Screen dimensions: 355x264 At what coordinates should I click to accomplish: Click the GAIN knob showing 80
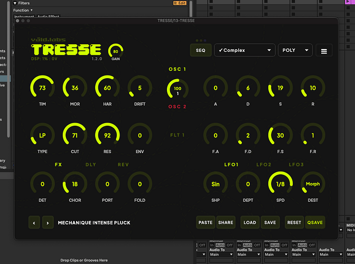116,51
